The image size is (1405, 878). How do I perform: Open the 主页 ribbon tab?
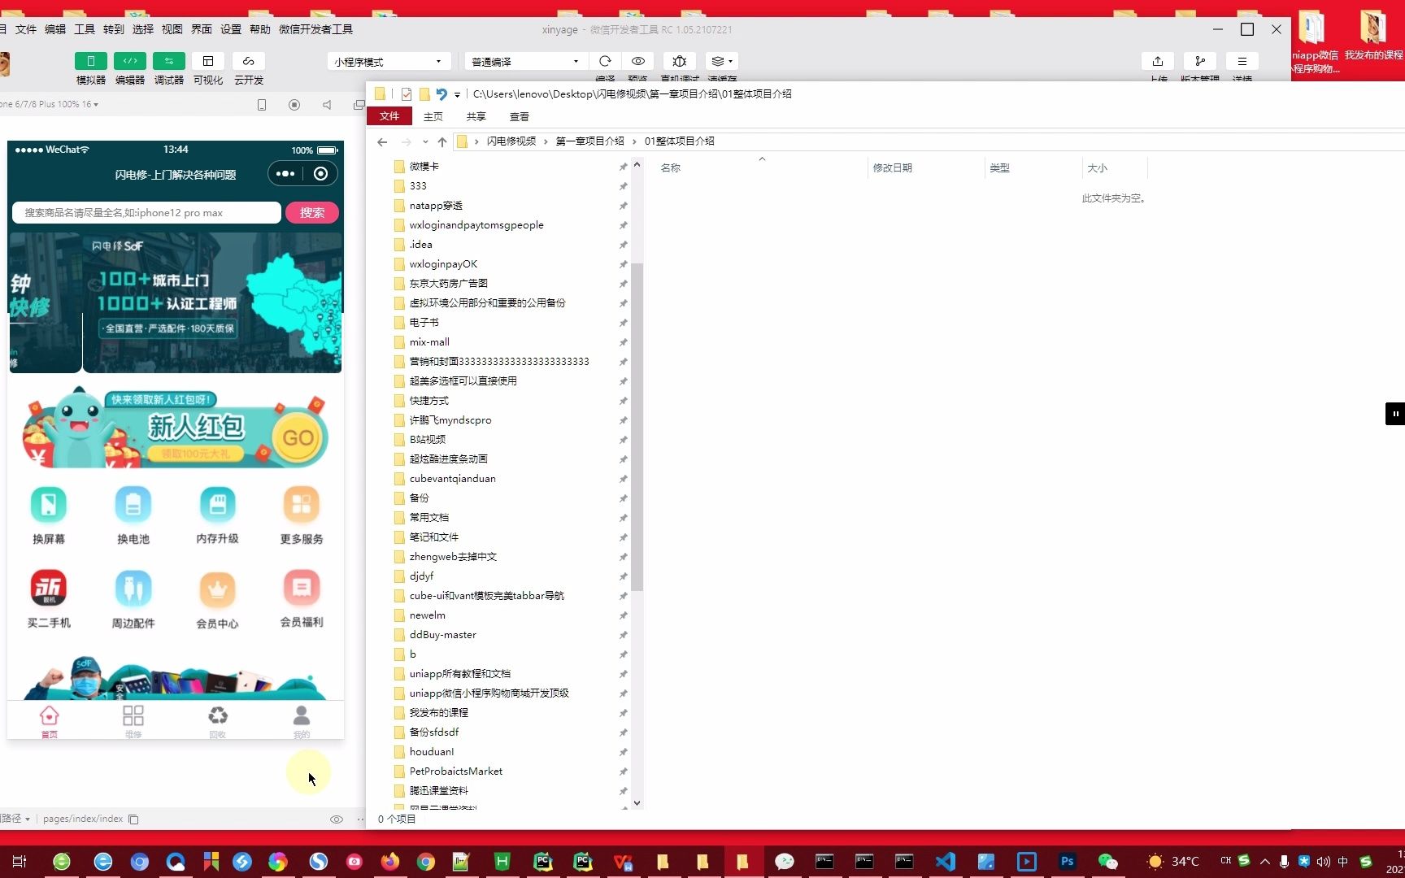[x=433, y=116]
